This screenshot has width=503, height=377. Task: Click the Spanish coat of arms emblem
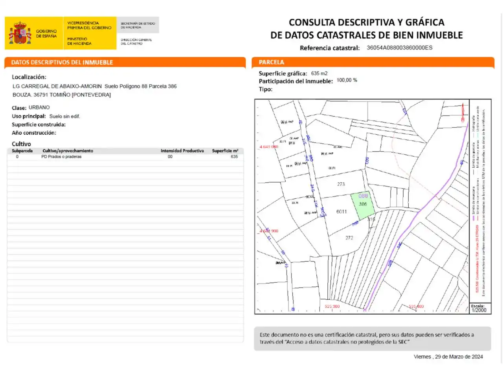pyautogui.click(x=20, y=33)
